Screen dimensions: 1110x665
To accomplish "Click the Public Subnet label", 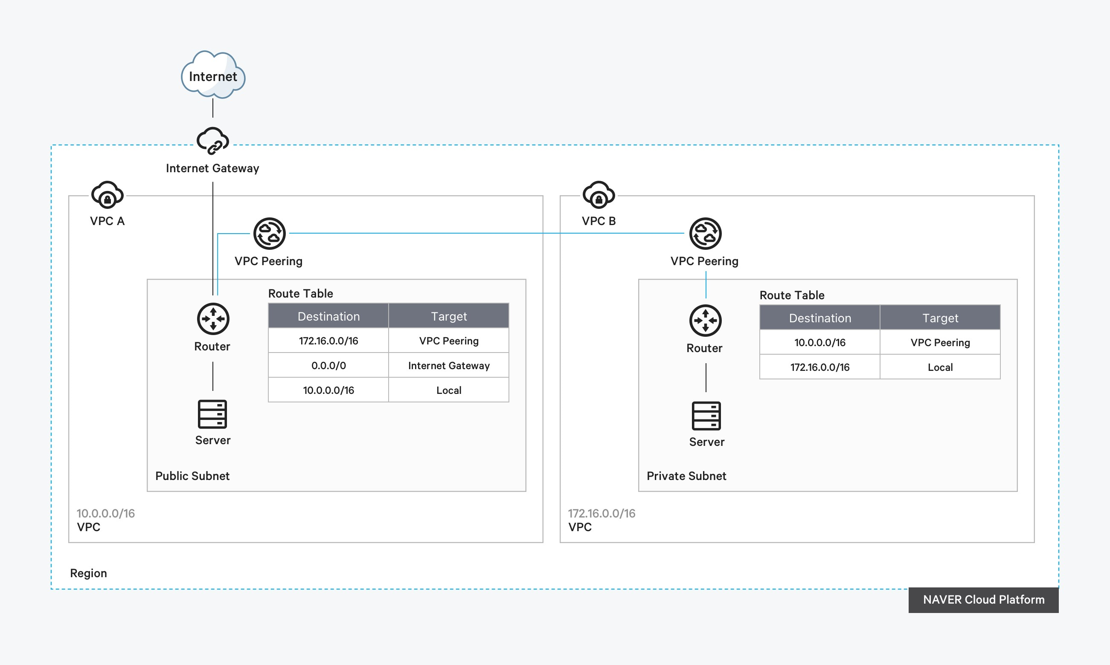I will (x=192, y=476).
